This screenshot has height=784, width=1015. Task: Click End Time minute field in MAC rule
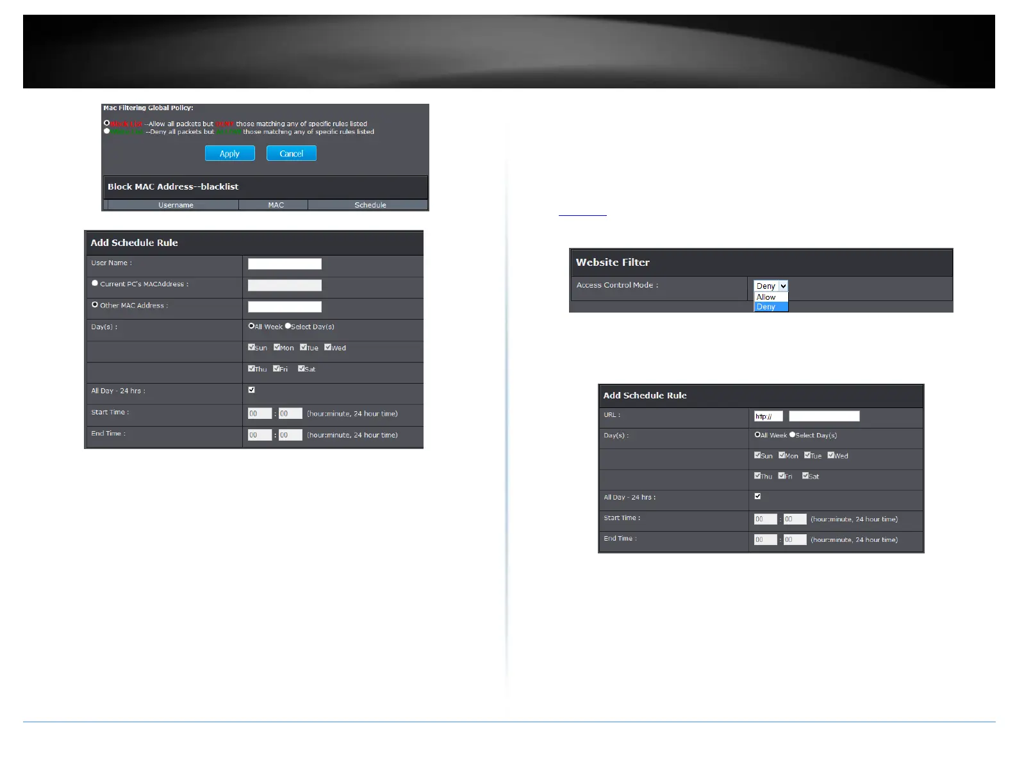click(290, 435)
